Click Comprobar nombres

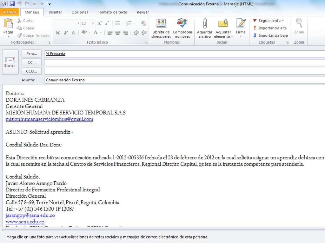tap(182, 28)
